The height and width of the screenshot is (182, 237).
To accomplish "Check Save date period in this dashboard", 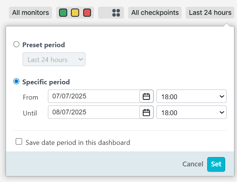I will [19, 142].
